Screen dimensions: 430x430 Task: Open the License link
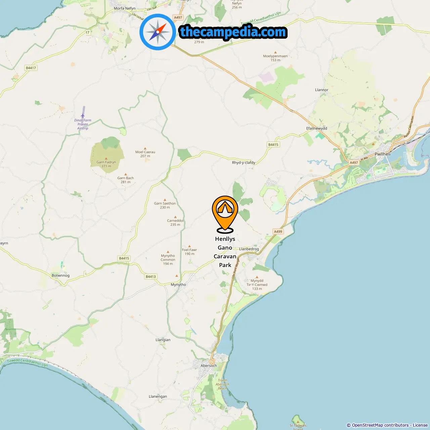pos(420,425)
